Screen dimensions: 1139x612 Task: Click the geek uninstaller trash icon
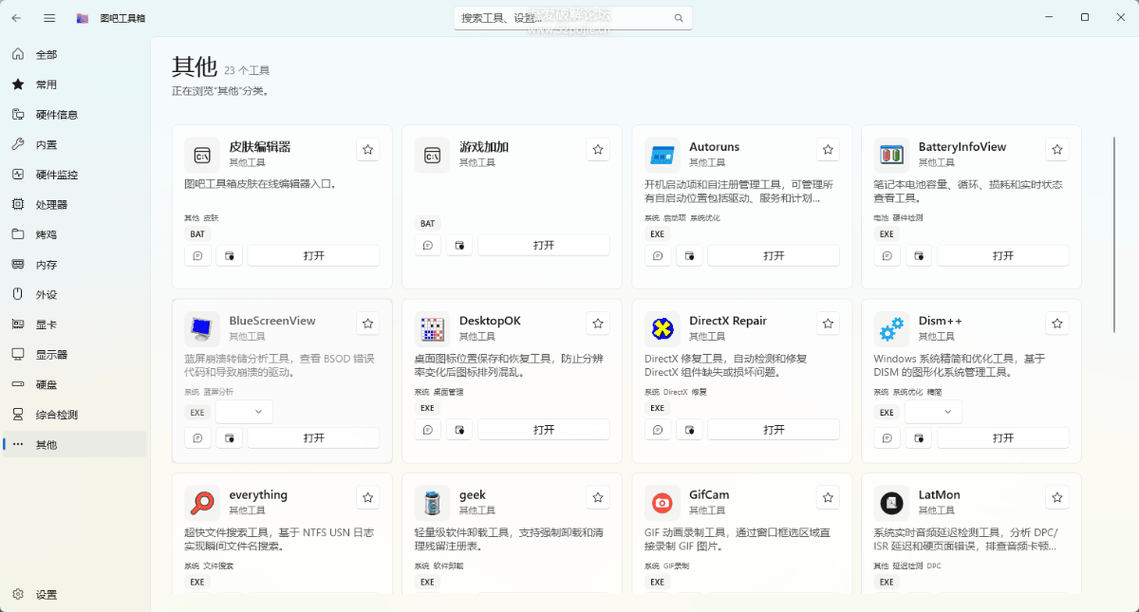(x=432, y=502)
